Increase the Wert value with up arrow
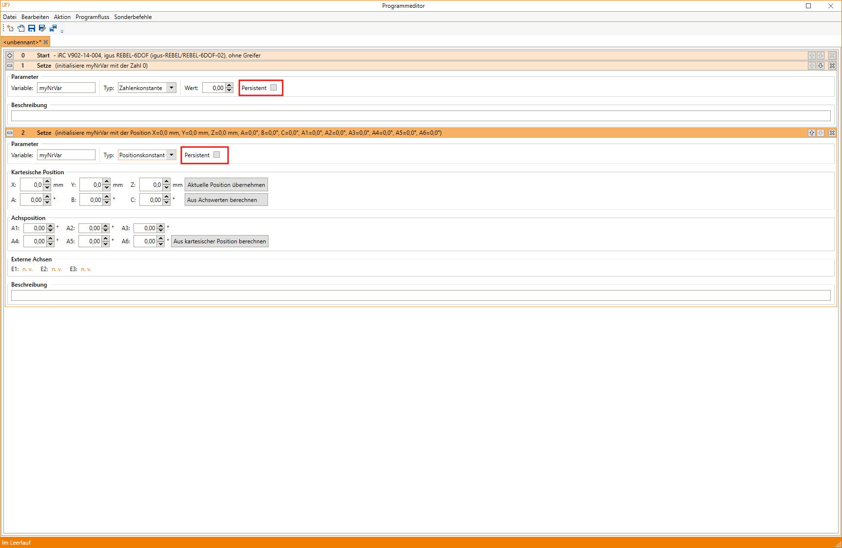This screenshot has width=842, height=548. (x=230, y=86)
